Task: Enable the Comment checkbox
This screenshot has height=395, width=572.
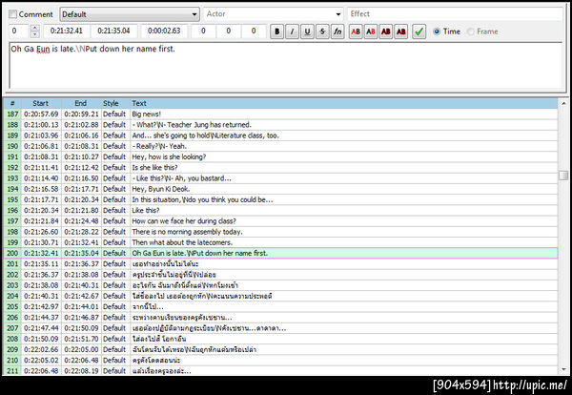Action: [x=13, y=14]
